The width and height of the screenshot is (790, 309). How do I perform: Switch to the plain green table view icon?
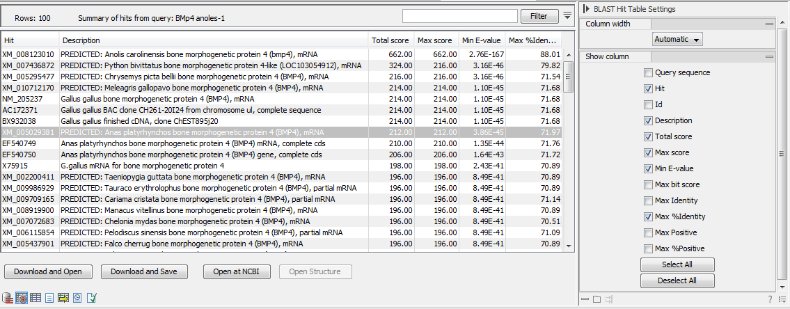pyautogui.click(x=35, y=298)
